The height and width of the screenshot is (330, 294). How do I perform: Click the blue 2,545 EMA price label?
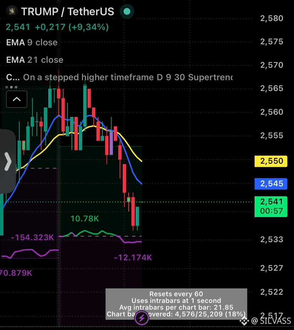tap(271, 184)
